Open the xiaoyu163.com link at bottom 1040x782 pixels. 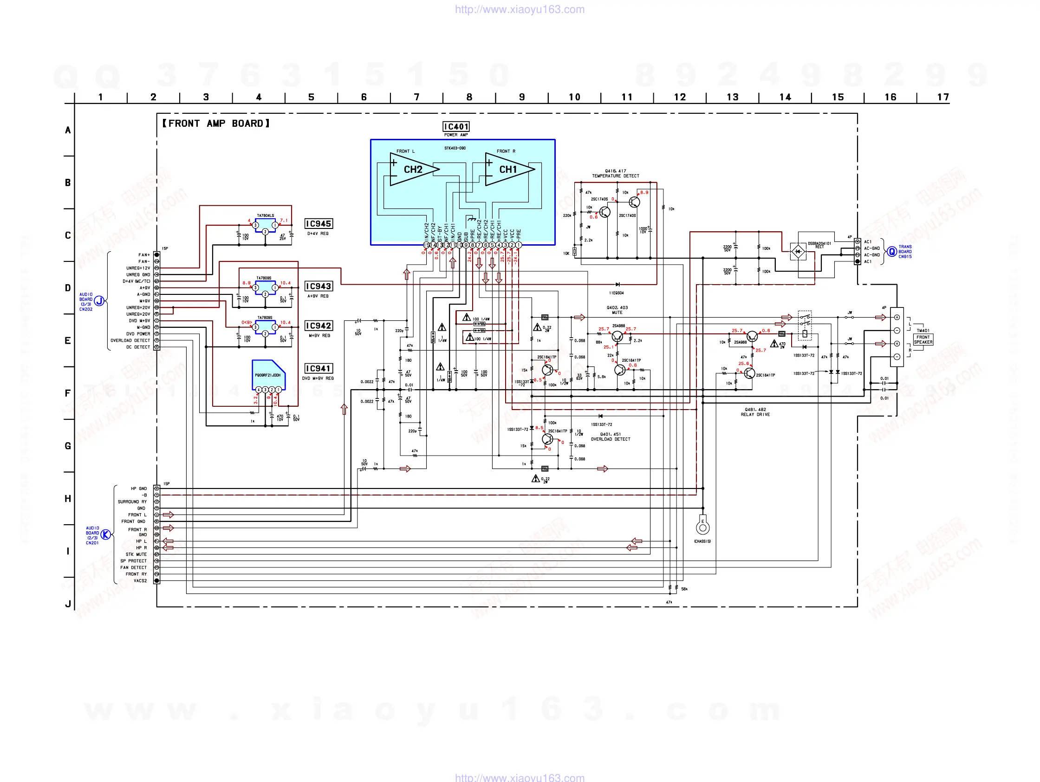point(520,777)
